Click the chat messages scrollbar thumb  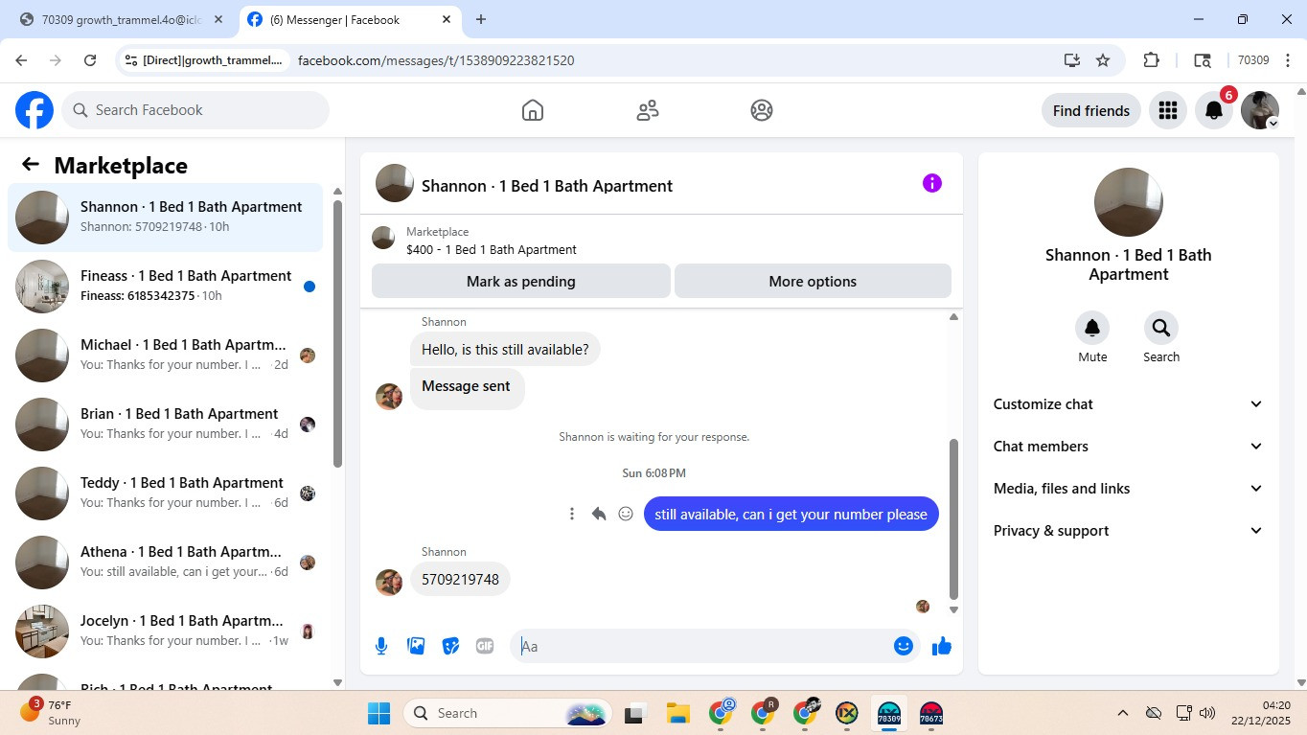tap(953, 519)
